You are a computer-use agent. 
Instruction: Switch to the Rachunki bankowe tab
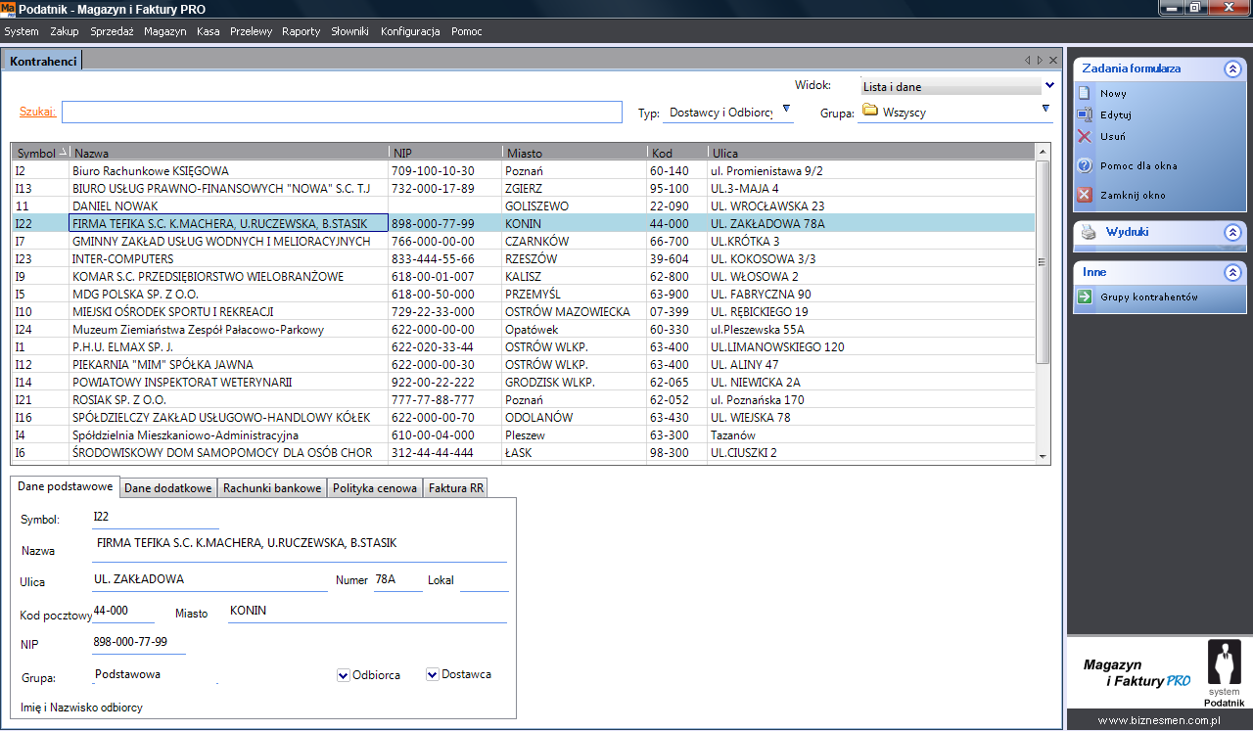[x=272, y=488]
